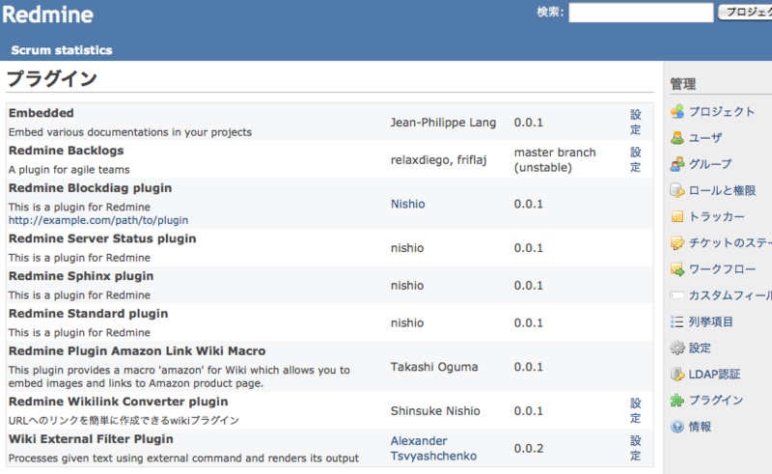
Task: Open the Scrum statistics menu item
Action: coord(62,50)
